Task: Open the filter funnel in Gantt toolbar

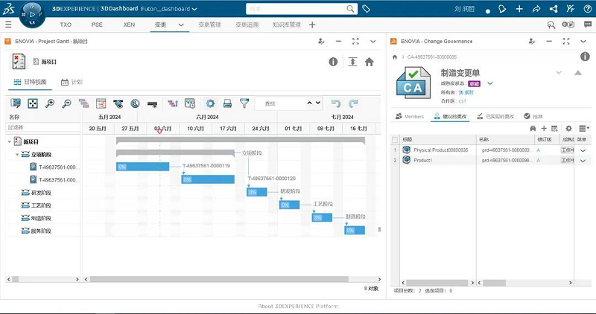Action: click(x=244, y=103)
